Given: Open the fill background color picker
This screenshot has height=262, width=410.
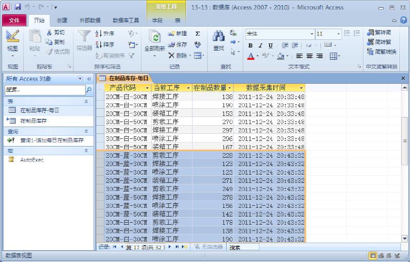Looking at the screenshot, I should point(288,56).
